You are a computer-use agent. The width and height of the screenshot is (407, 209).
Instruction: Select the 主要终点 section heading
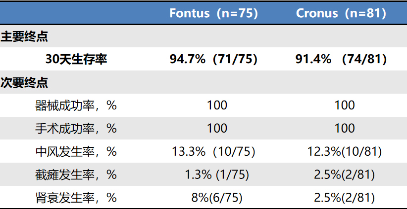pyautogui.click(x=24, y=36)
